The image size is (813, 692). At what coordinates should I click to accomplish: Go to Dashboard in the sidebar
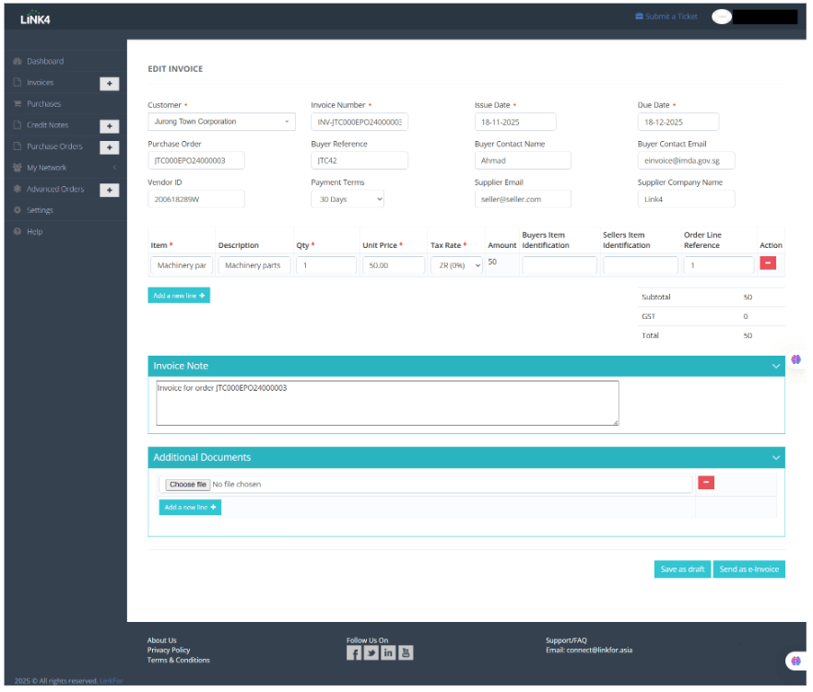coord(45,62)
